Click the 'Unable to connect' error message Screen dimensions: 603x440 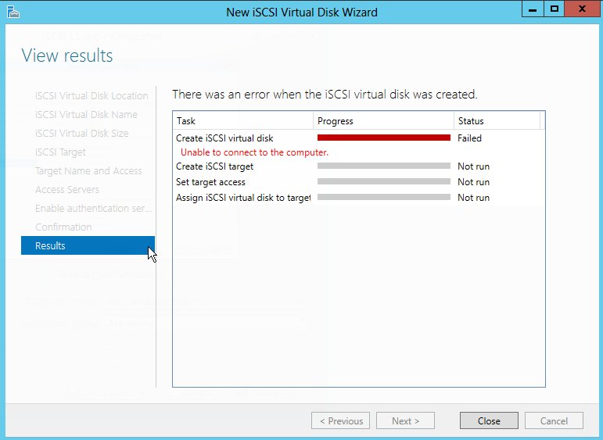254,152
